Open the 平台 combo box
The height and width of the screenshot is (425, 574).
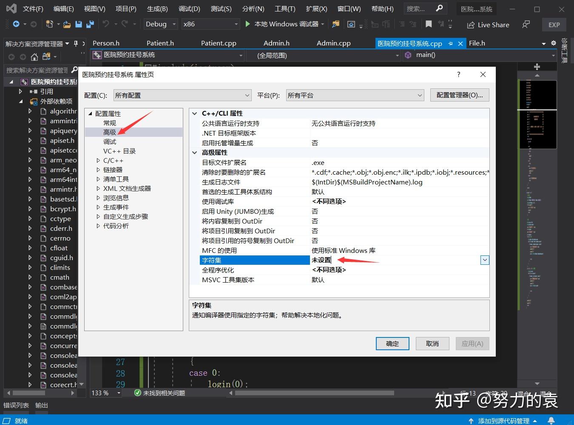[355, 95]
